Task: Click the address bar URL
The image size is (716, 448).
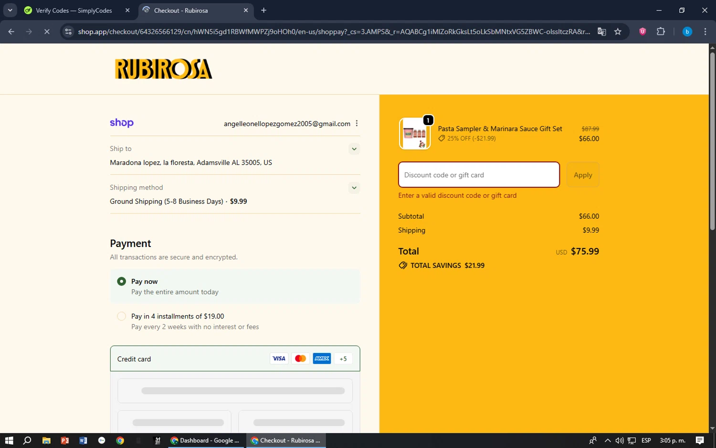Action: [x=334, y=32]
